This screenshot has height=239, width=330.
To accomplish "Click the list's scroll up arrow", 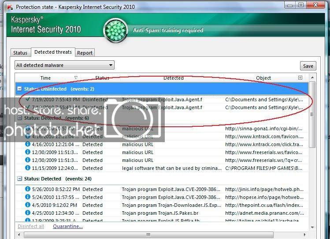I will click(312, 77).
